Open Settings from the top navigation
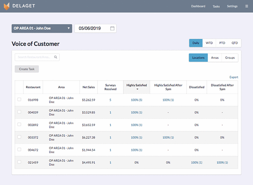This screenshot has height=185, width=253. pyautogui.click(x=232, y=6)
